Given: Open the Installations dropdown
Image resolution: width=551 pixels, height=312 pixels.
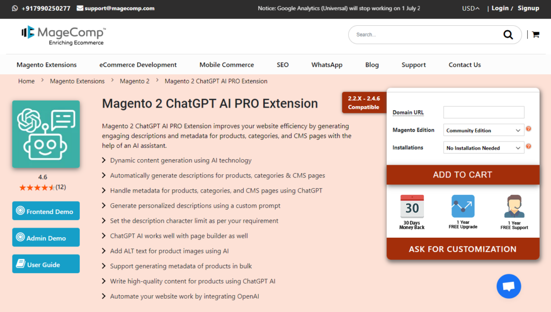Looking at the screenshot, I should coord(483,147).
